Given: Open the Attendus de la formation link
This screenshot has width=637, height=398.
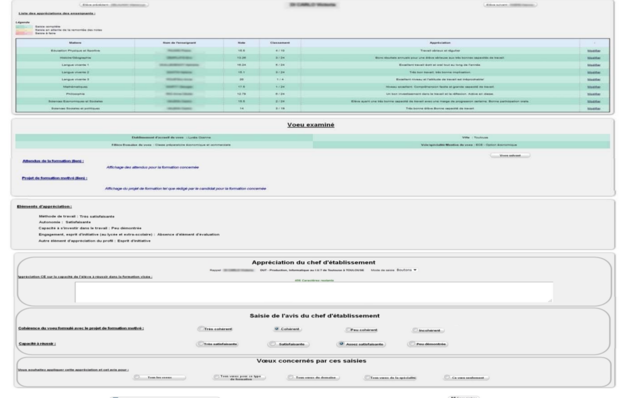Looking at the screenshot, I should [52, 160].
